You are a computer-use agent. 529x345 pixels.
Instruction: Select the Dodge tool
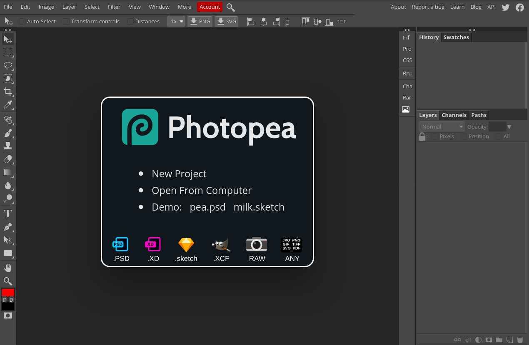click(x=8, y=199)
